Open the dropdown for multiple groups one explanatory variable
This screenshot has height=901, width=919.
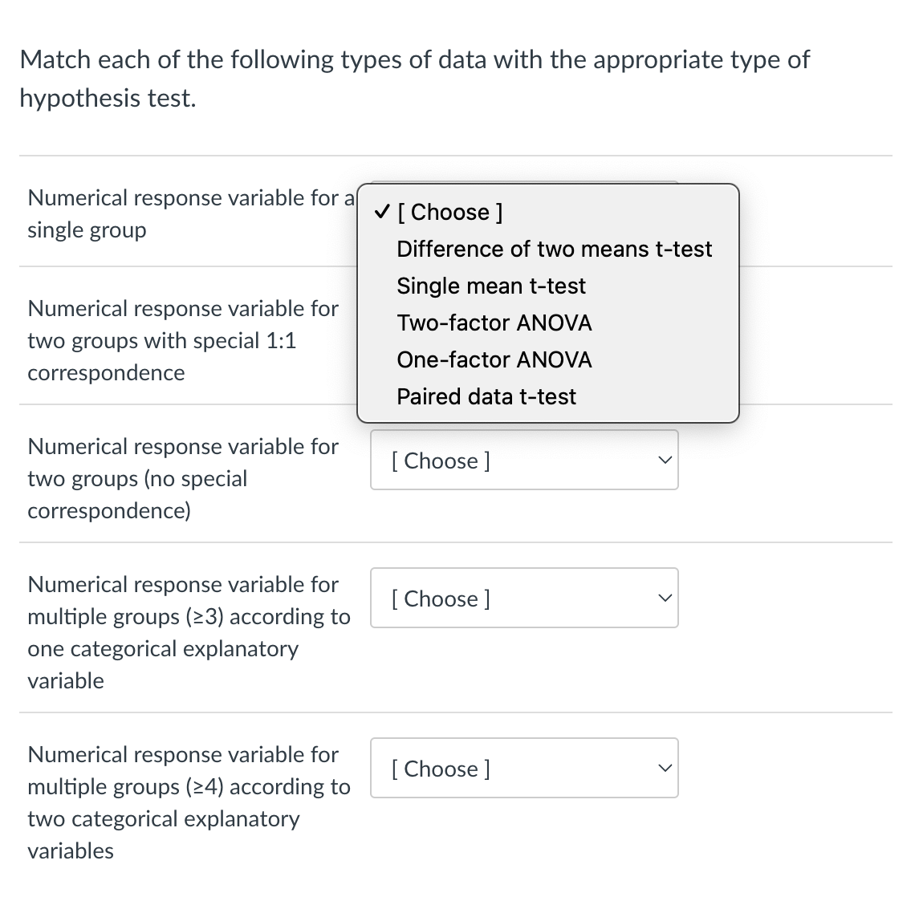pos(524,598)
